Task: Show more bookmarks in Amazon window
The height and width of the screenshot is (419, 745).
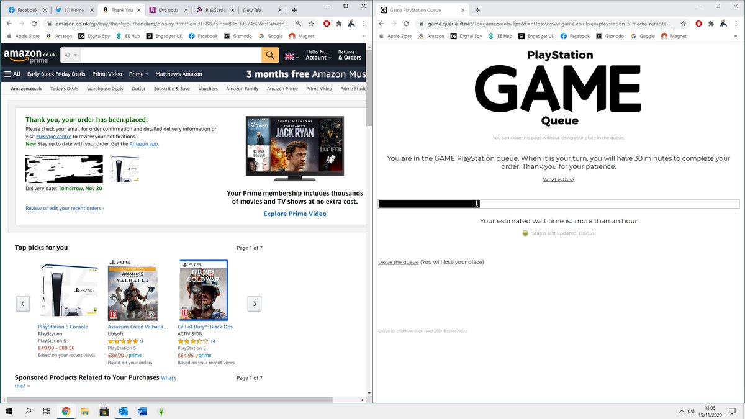Action: tap(363, 36)
